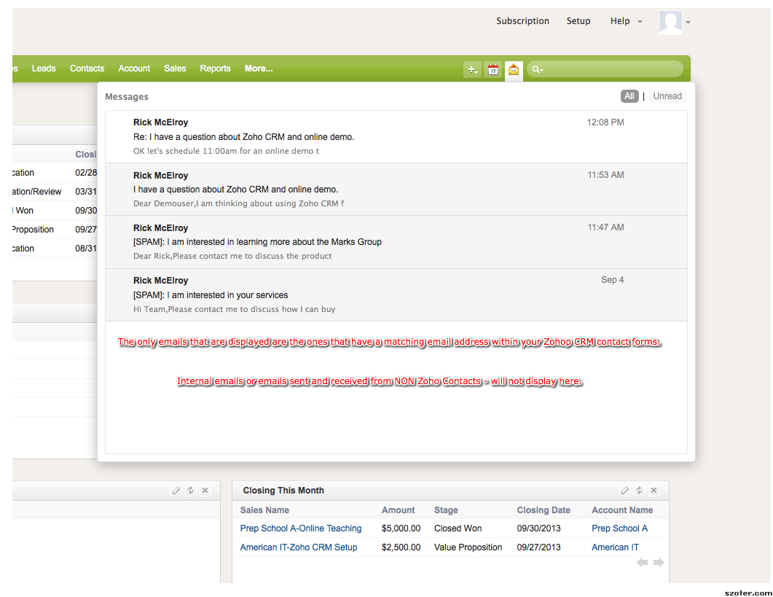Click the $2,500.00 amount cell

click(x=401, y=547)
